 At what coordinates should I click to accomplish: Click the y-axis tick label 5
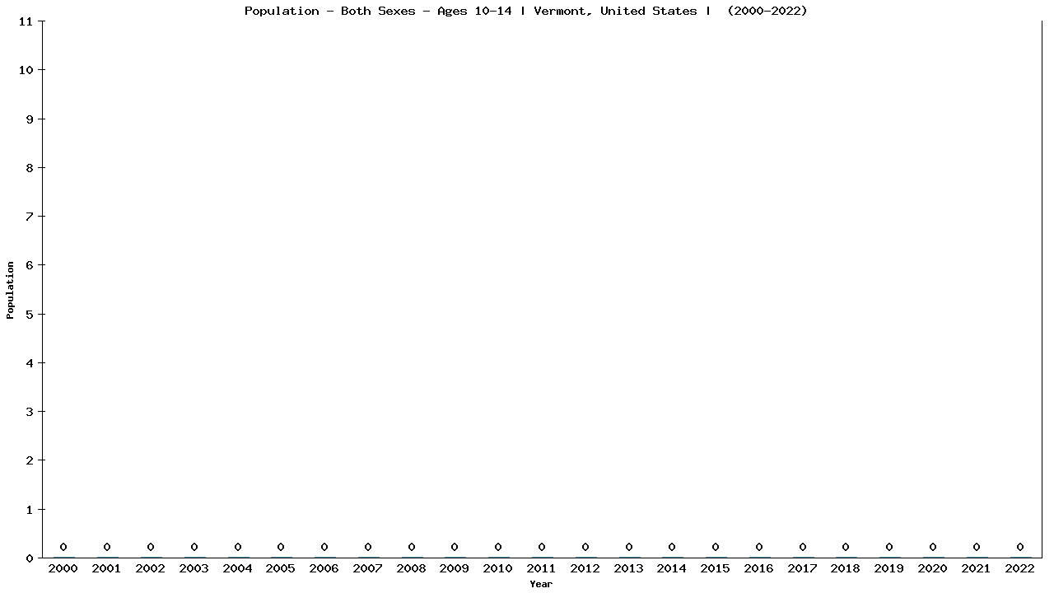tap(30, 314)
